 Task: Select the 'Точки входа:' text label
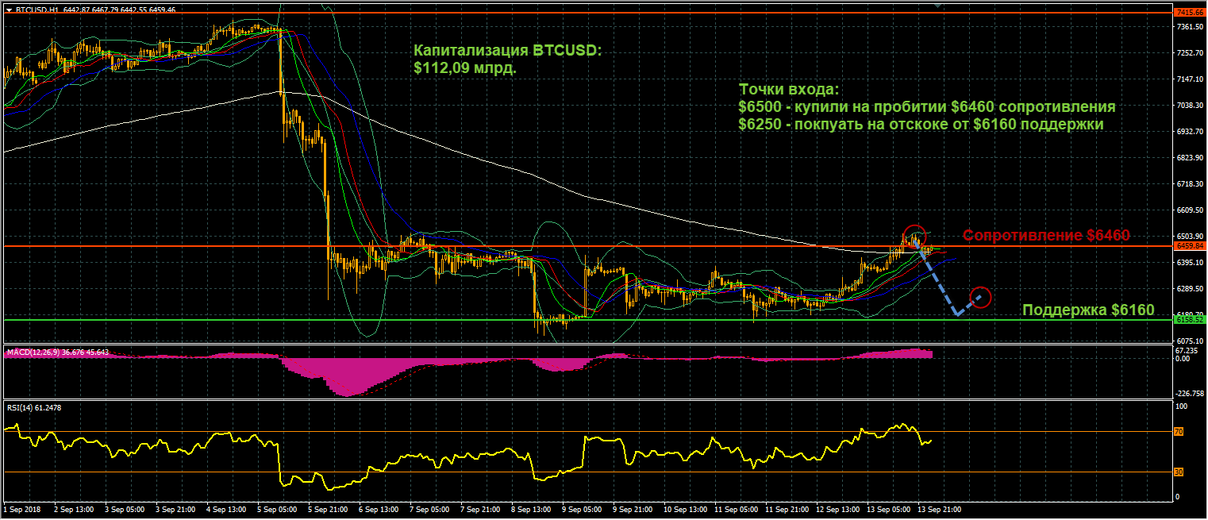pyautogui.click(x=788, y=89)
